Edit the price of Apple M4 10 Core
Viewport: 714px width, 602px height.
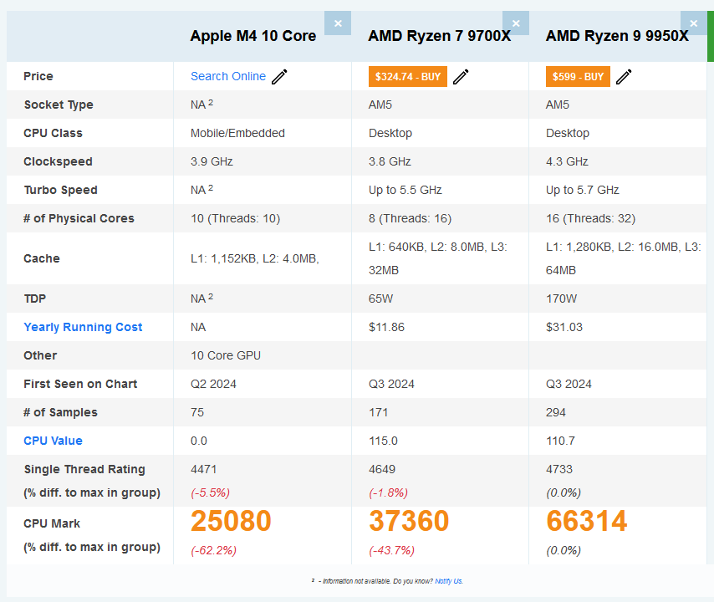click(278, 75)
